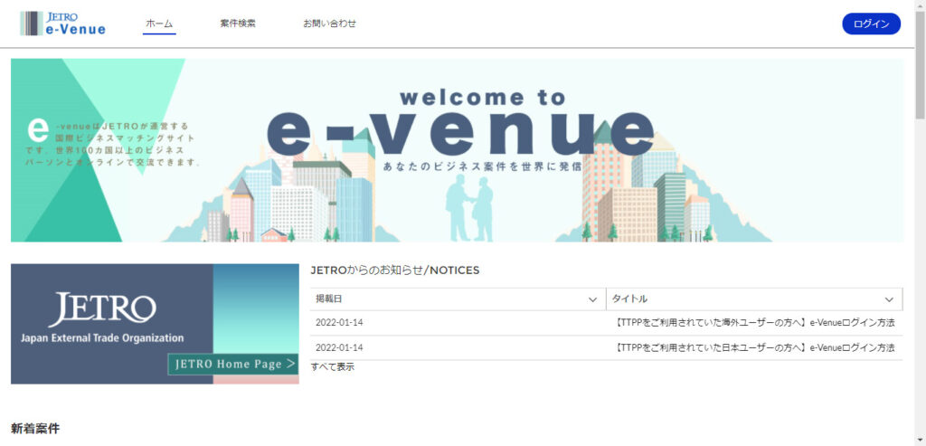The height and width of the screenshot is (446, 926).
Task: Click すべて表示 to view all notices
Action: [333, 367]
